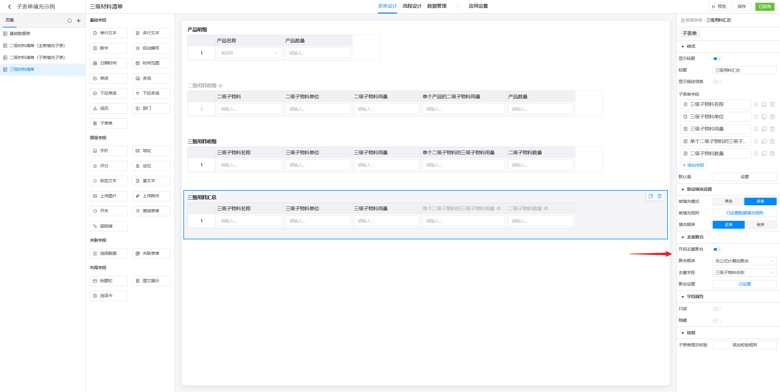Click the 保存 button
Viewport: 780px width, 392px height.
click(742, 6)
